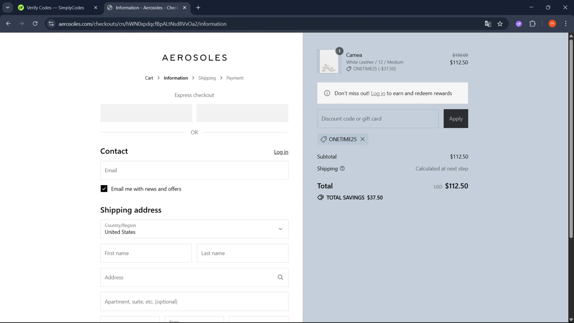Minimize the browser window

(531, 7)
